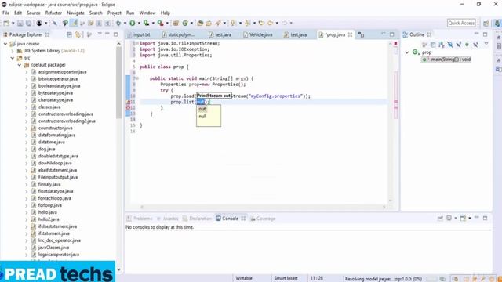Open the Navigate menu
Image resolution: width=502 pixels, height=282 pixels.
(x=75, y=13)
